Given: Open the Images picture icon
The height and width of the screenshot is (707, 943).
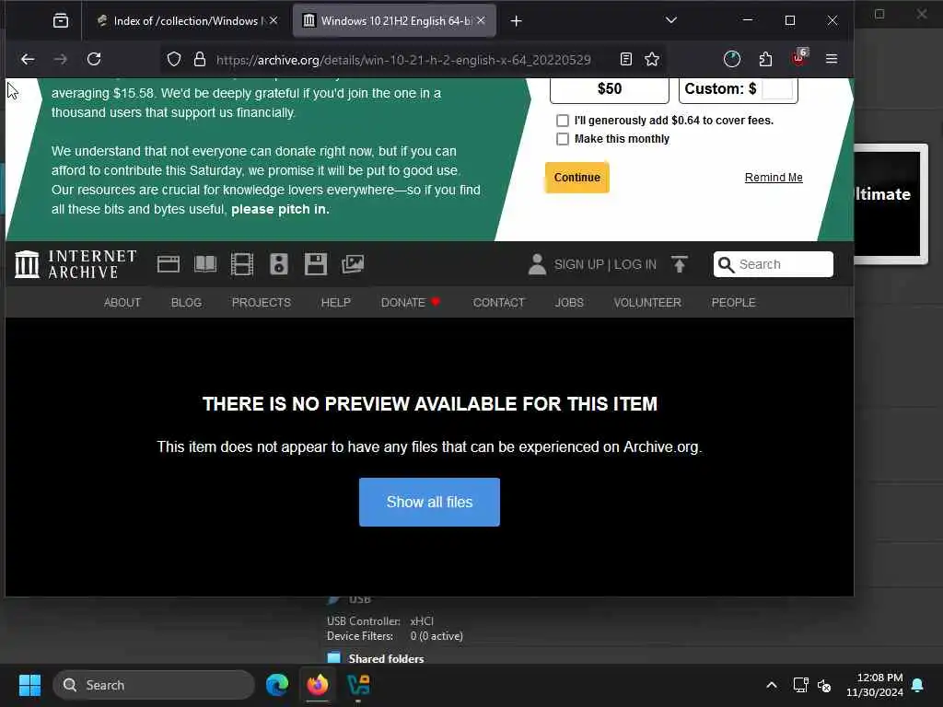Looking at the screenshot, I should (x=353, y=264).
